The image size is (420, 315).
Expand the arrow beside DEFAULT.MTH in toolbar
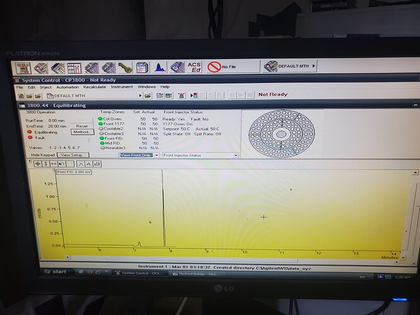point(140,96)
